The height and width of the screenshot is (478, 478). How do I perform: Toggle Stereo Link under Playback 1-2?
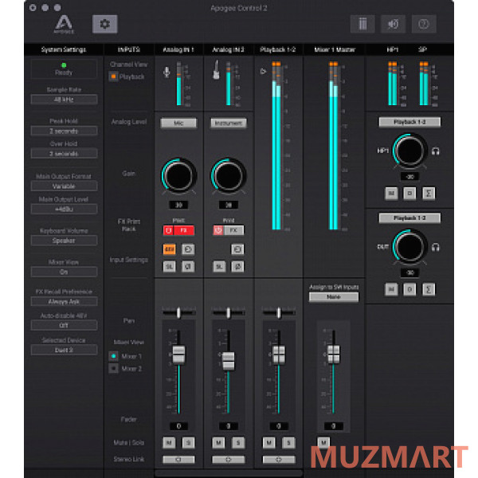click(279, 460)
